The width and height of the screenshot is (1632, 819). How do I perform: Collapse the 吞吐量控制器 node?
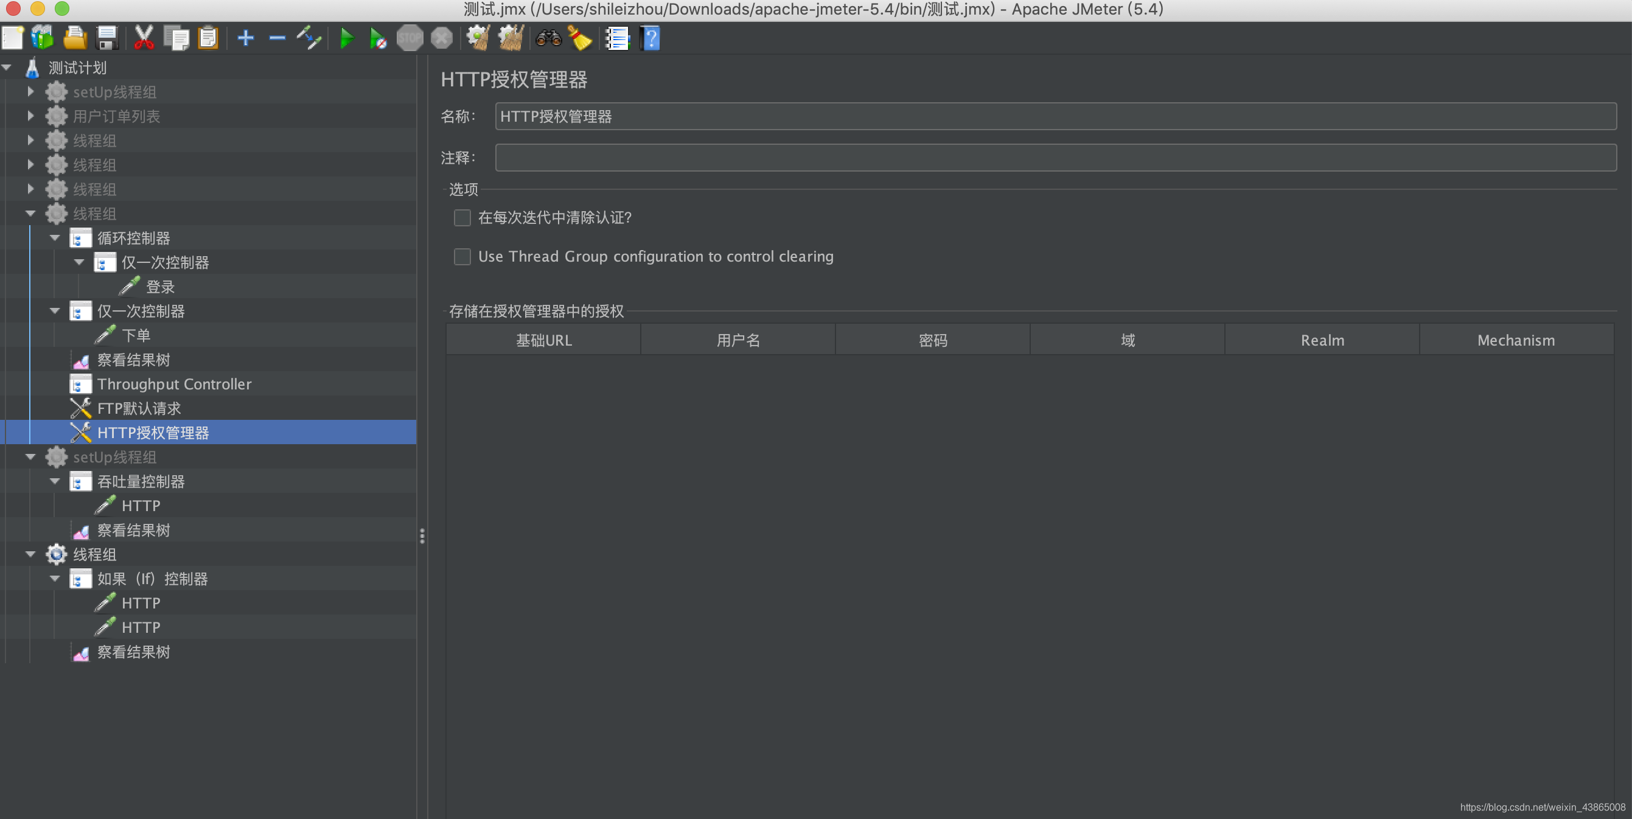[55, 481]
